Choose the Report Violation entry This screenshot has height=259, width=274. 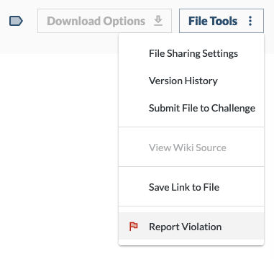[191, 227]
